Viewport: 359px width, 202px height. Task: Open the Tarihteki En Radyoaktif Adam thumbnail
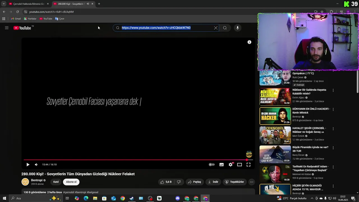(275, 174)
